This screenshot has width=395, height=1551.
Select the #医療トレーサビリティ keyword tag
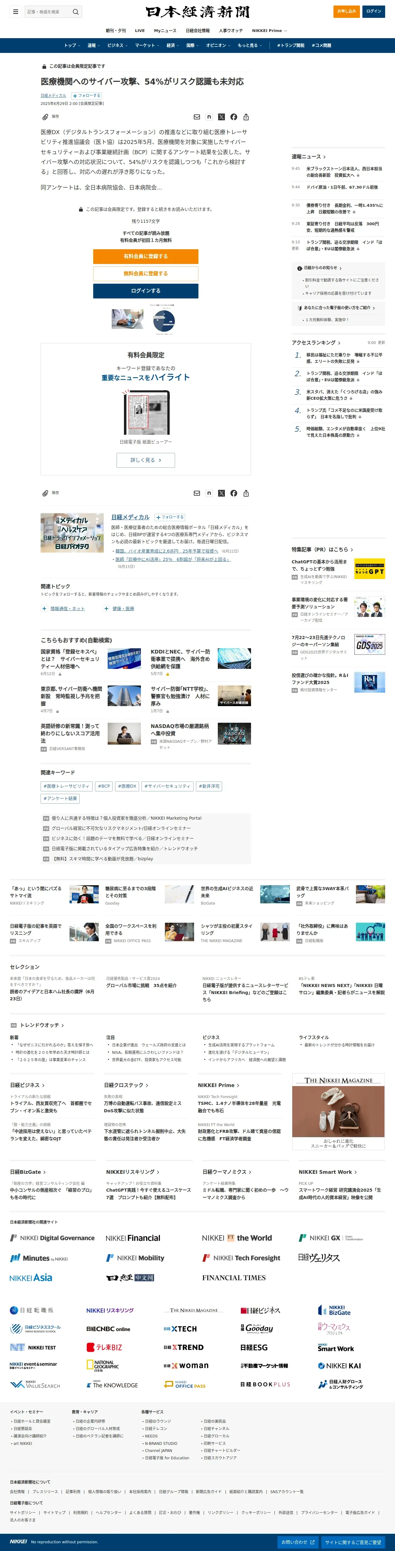click(x=66, y=786)
